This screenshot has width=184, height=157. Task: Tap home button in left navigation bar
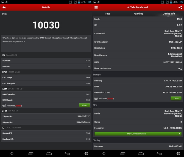click(49, 153)
